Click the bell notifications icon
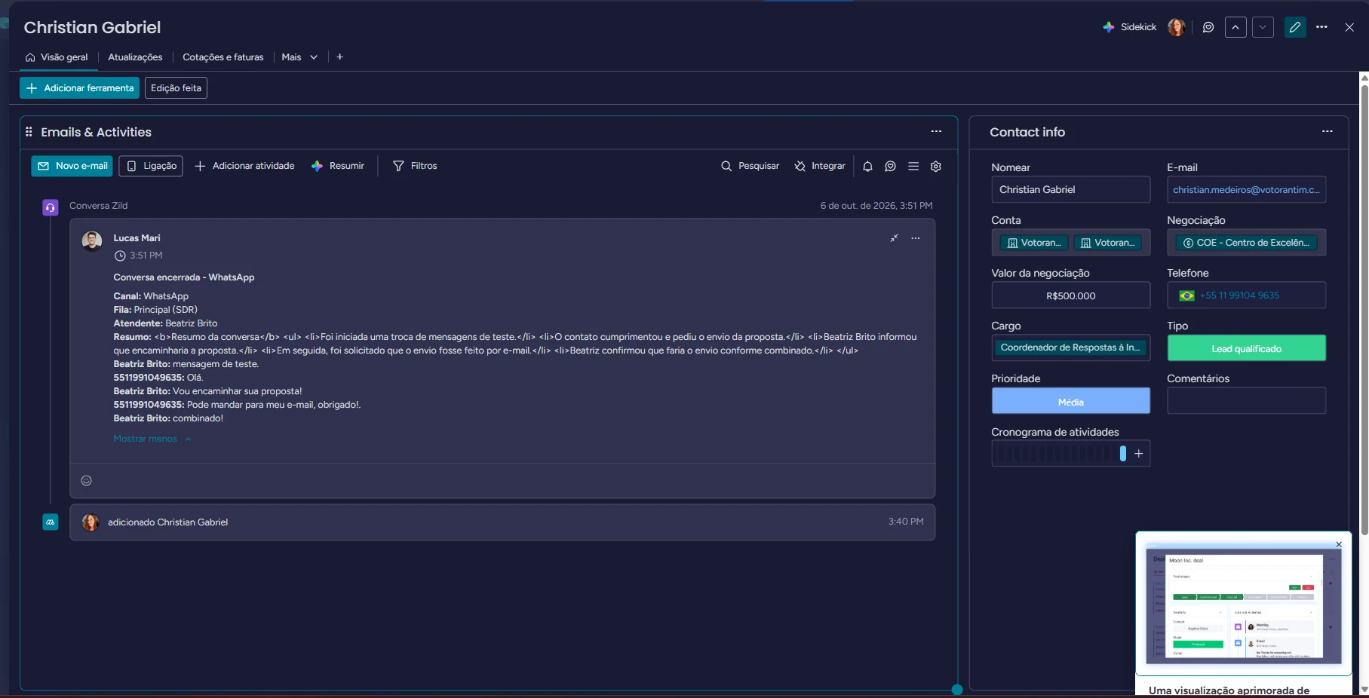The width and height of the screenshot is (1369, 698). coord(867,166)
